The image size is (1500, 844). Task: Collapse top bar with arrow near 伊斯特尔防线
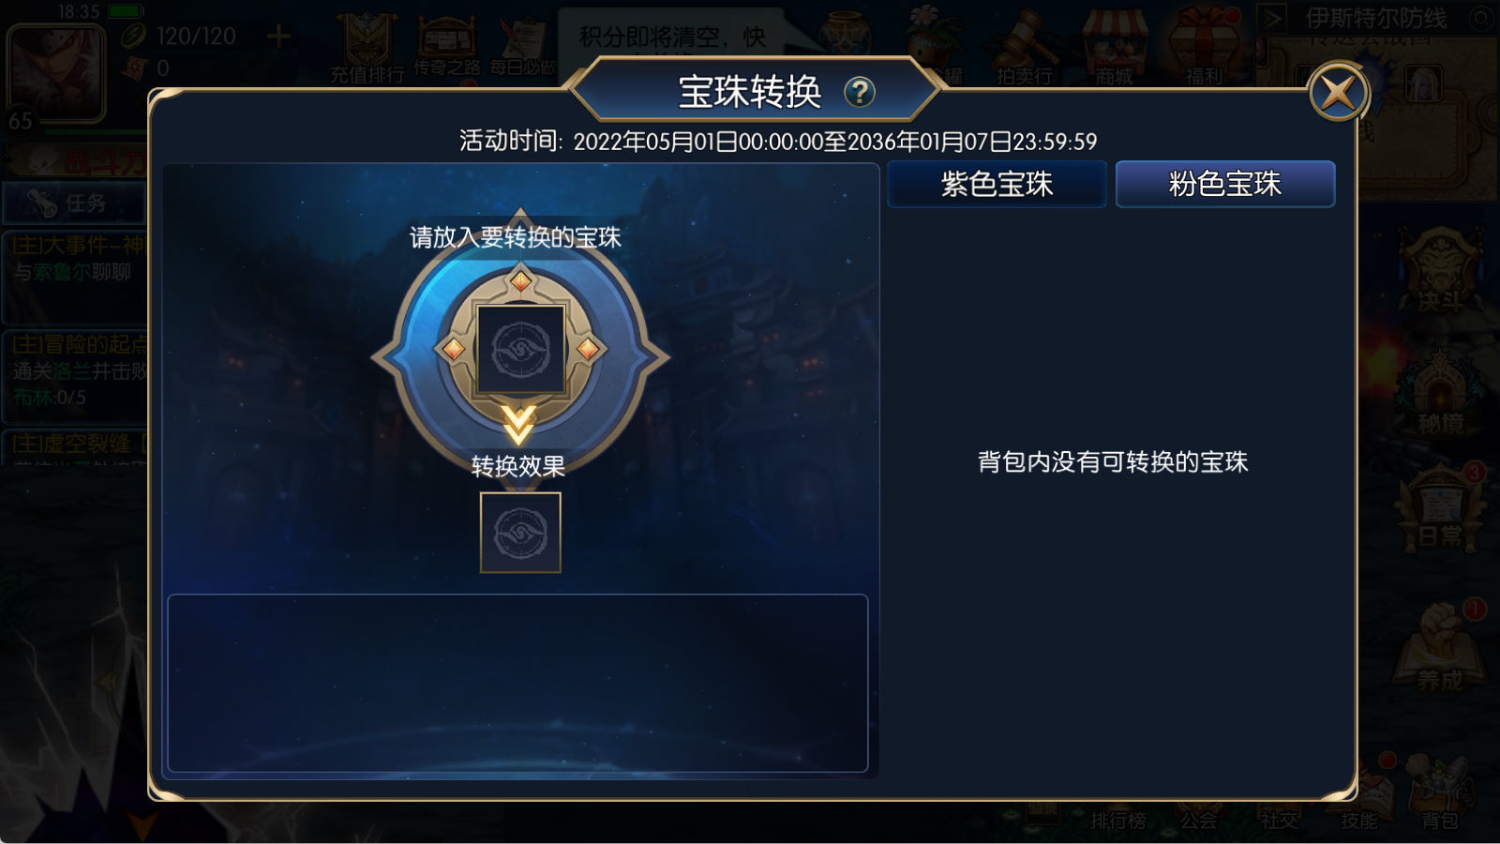click(x=1272, y=18)
